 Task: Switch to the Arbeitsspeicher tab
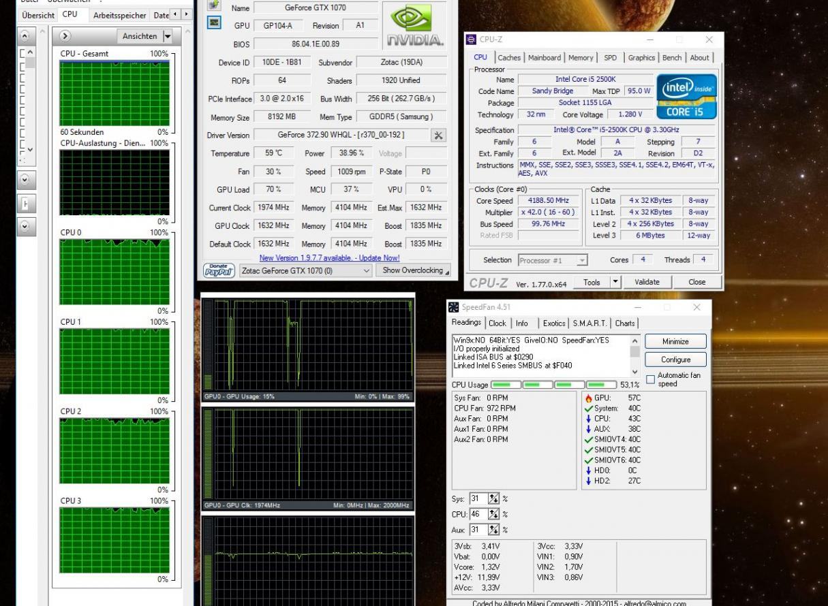pyautogui.click(x=120, y=15)
